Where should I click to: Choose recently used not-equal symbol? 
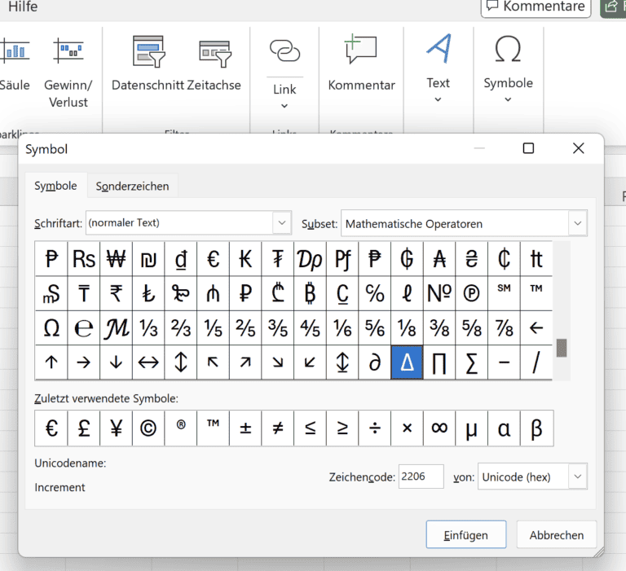click(277, 428)
